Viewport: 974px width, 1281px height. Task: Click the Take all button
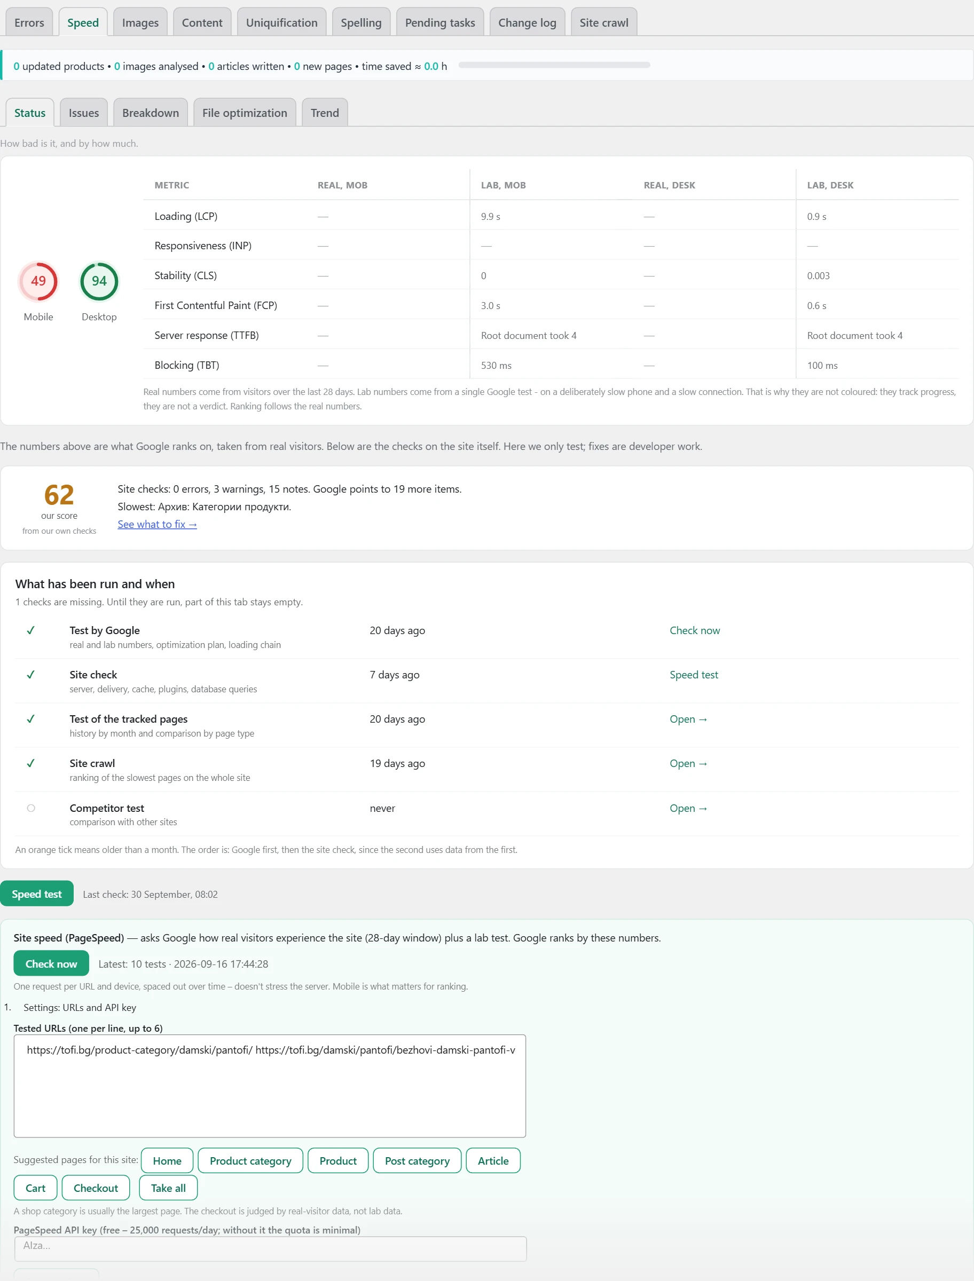point(168,1188)
